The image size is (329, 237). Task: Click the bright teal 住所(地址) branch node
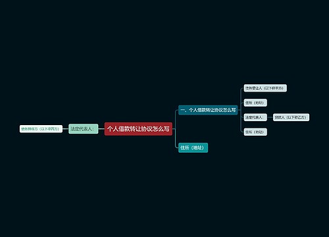[x=193, y=147]
